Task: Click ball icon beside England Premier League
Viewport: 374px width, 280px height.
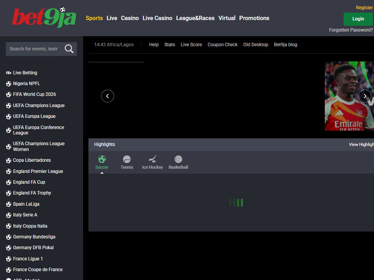Action: pos(8,171)
